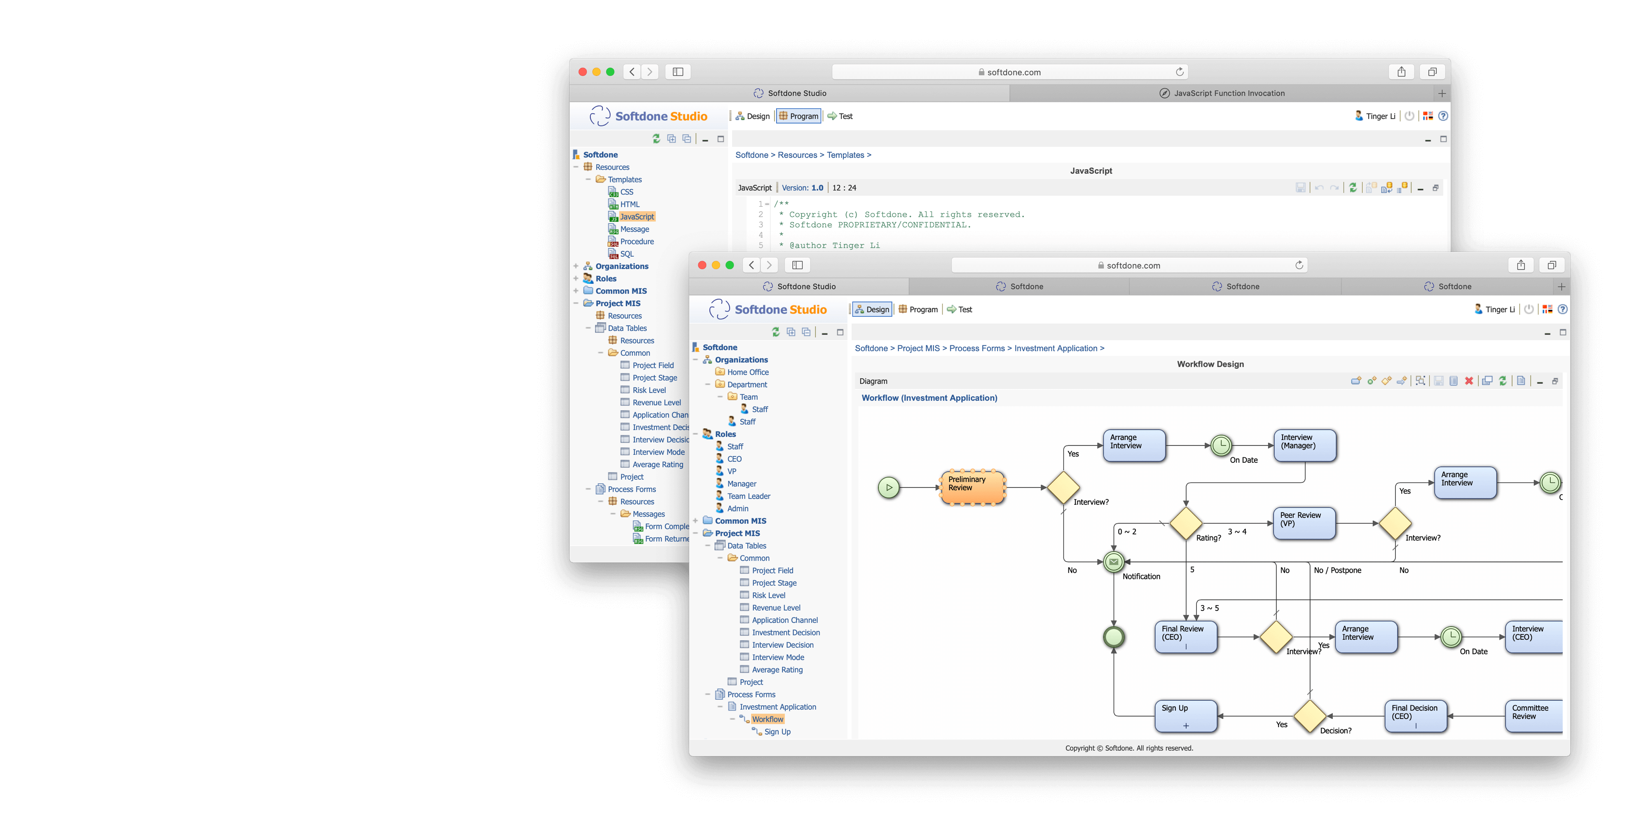Click the document icon in Diagram toolbar
The image size is (1648, 824).
click(1522, 381)
